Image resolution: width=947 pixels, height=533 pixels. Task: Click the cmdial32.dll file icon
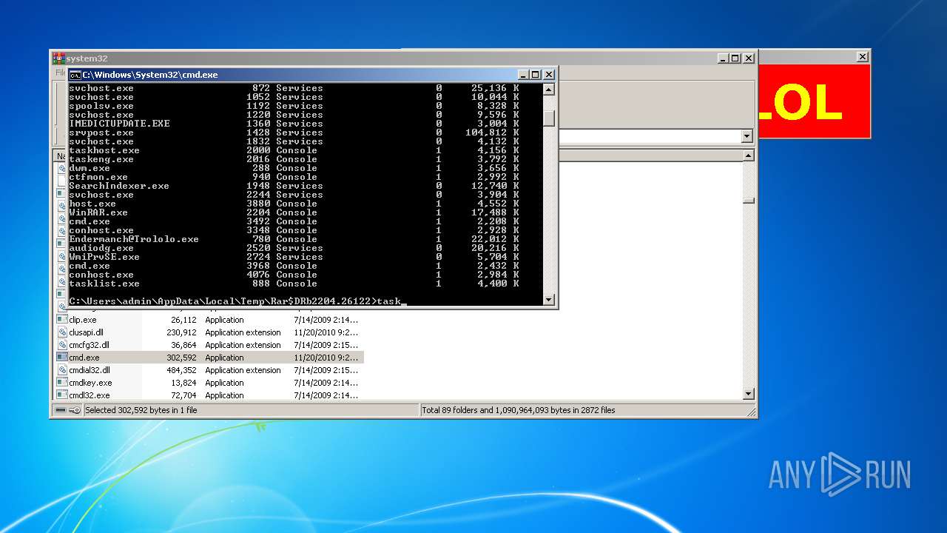(x=62, y=370)
